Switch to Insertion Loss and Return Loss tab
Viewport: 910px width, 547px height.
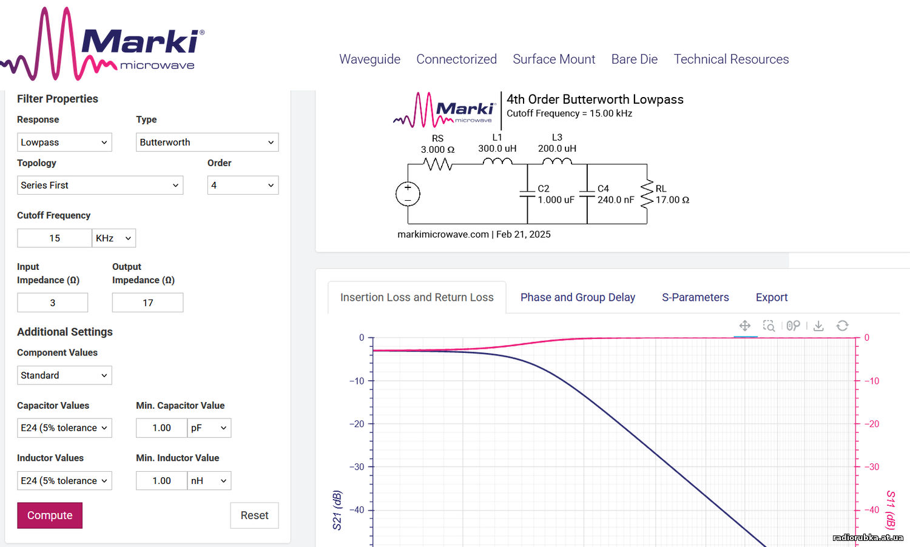click(417, 297)
